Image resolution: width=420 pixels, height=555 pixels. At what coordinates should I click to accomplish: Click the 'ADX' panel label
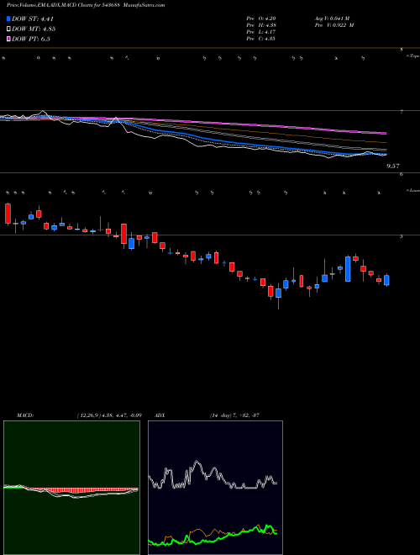point(160,415)
